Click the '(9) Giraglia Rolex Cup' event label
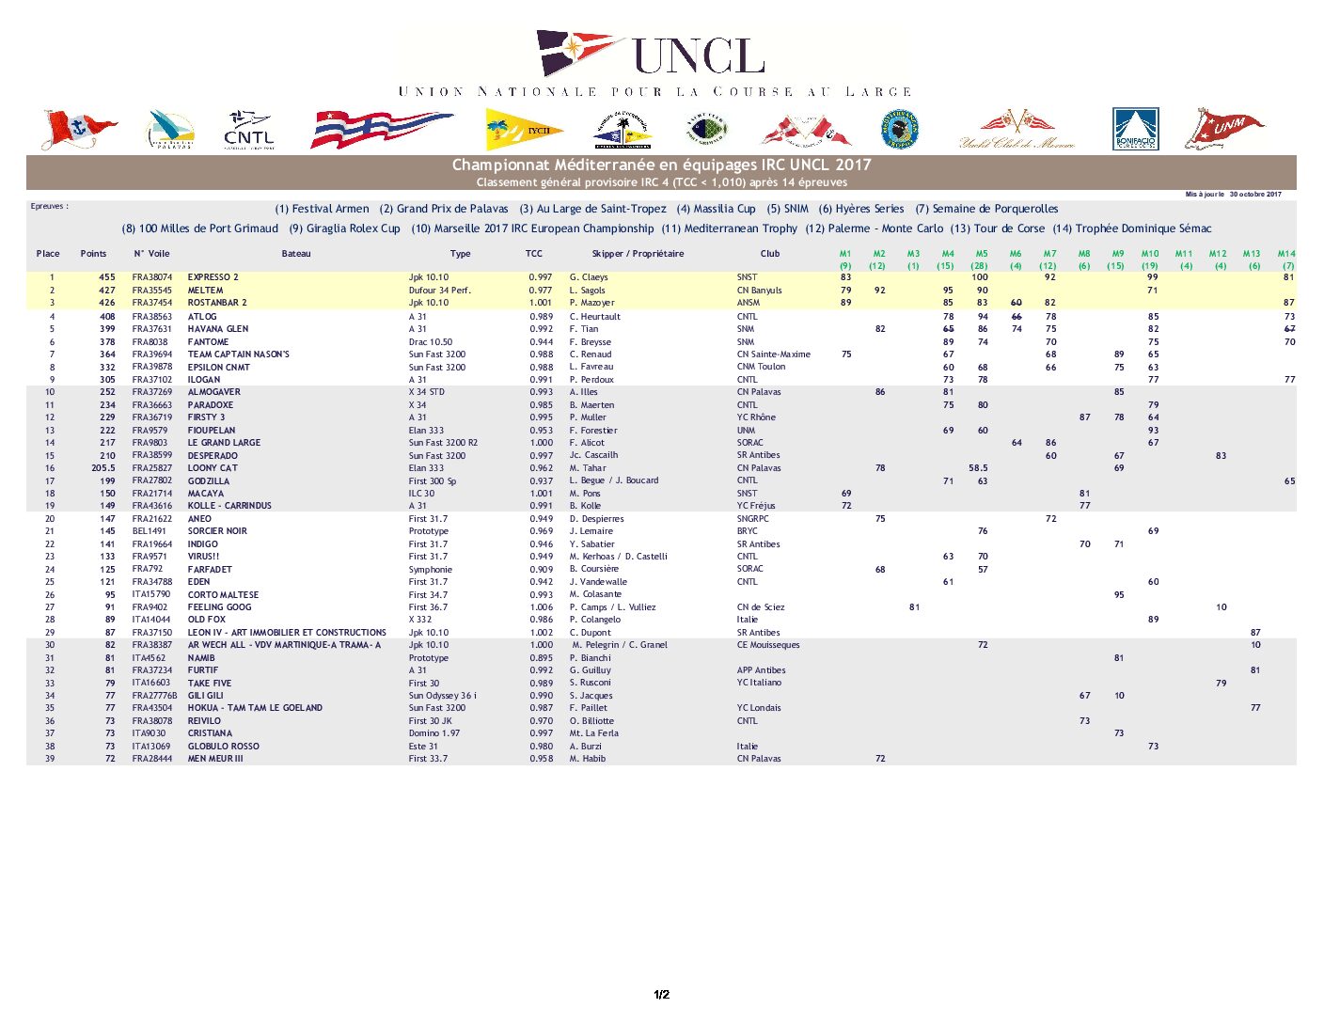The height and width of the screenshot is (1023, 1324). point(344,228)
